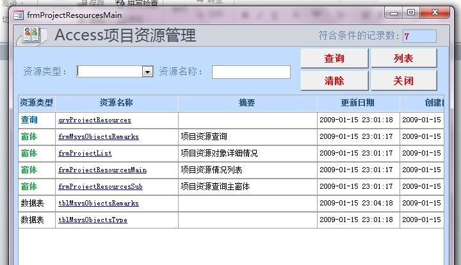Click the 数据表 type cell of tblMsysObjectsRemarks row
461x265 pixels.
point(36,203)
